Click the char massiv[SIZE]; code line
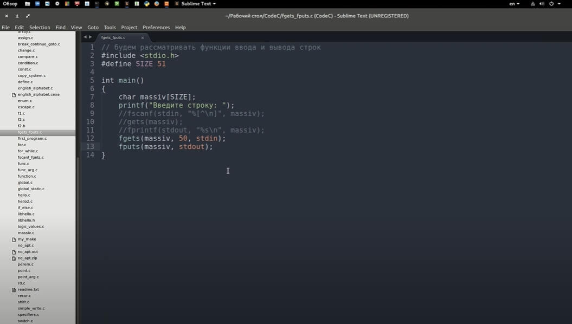This screenshot has height=324, width=572. pos(157,97)
